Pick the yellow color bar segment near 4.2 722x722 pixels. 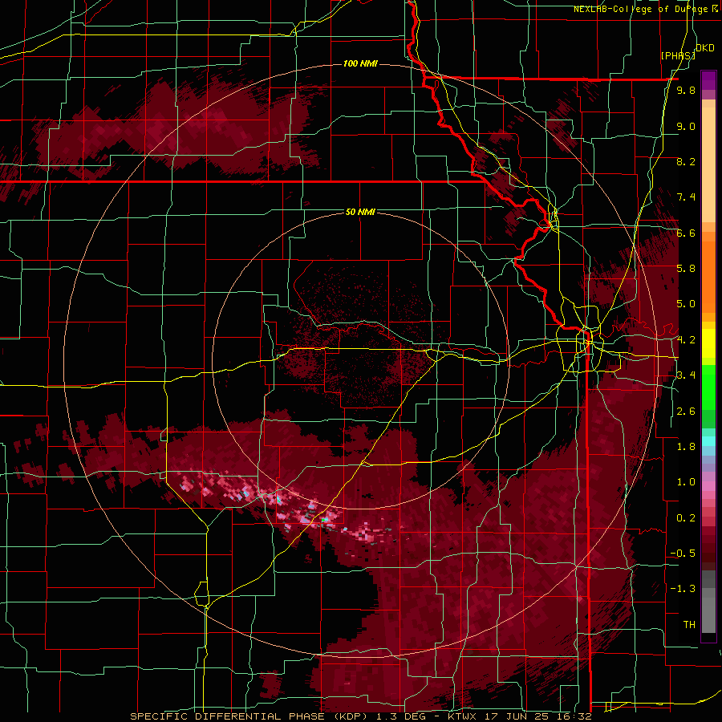(708, 343)
